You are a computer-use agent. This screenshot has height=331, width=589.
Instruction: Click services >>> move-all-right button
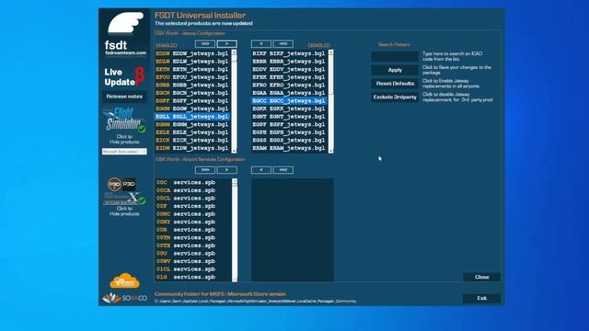(x=205, y=170)
